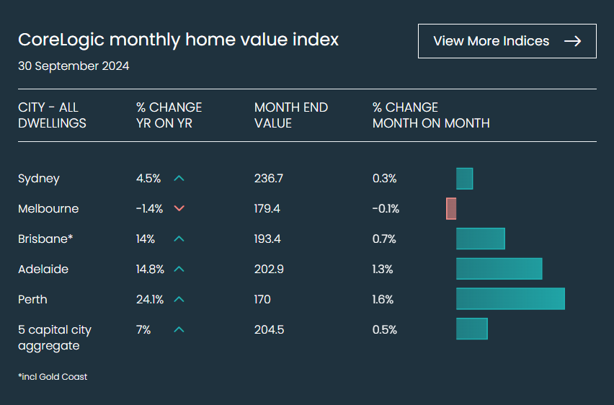
Task: Click the View More Indices button
Action: pyautogui.click(x=507, y=41)
